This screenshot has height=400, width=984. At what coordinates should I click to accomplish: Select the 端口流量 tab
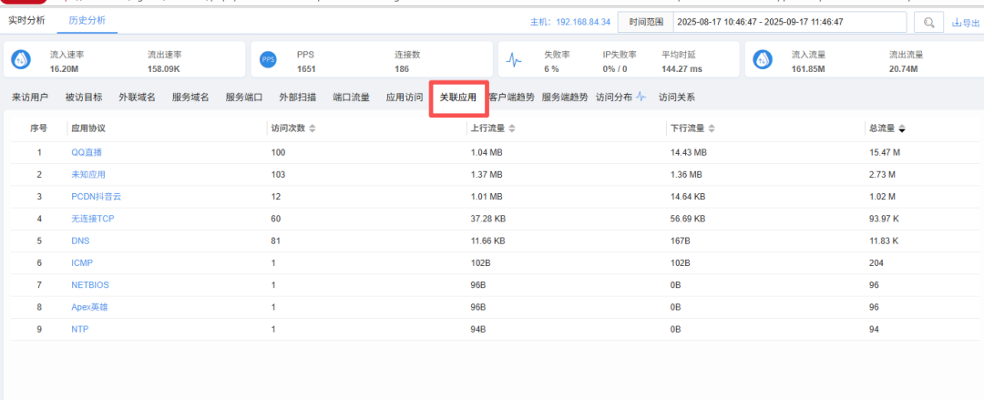point(351,97)
